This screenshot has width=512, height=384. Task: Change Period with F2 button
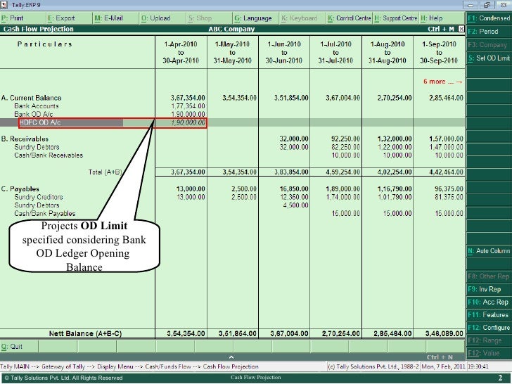(489, 32)
